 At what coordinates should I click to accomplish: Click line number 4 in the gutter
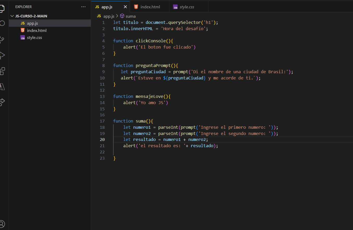click(104, 41)
